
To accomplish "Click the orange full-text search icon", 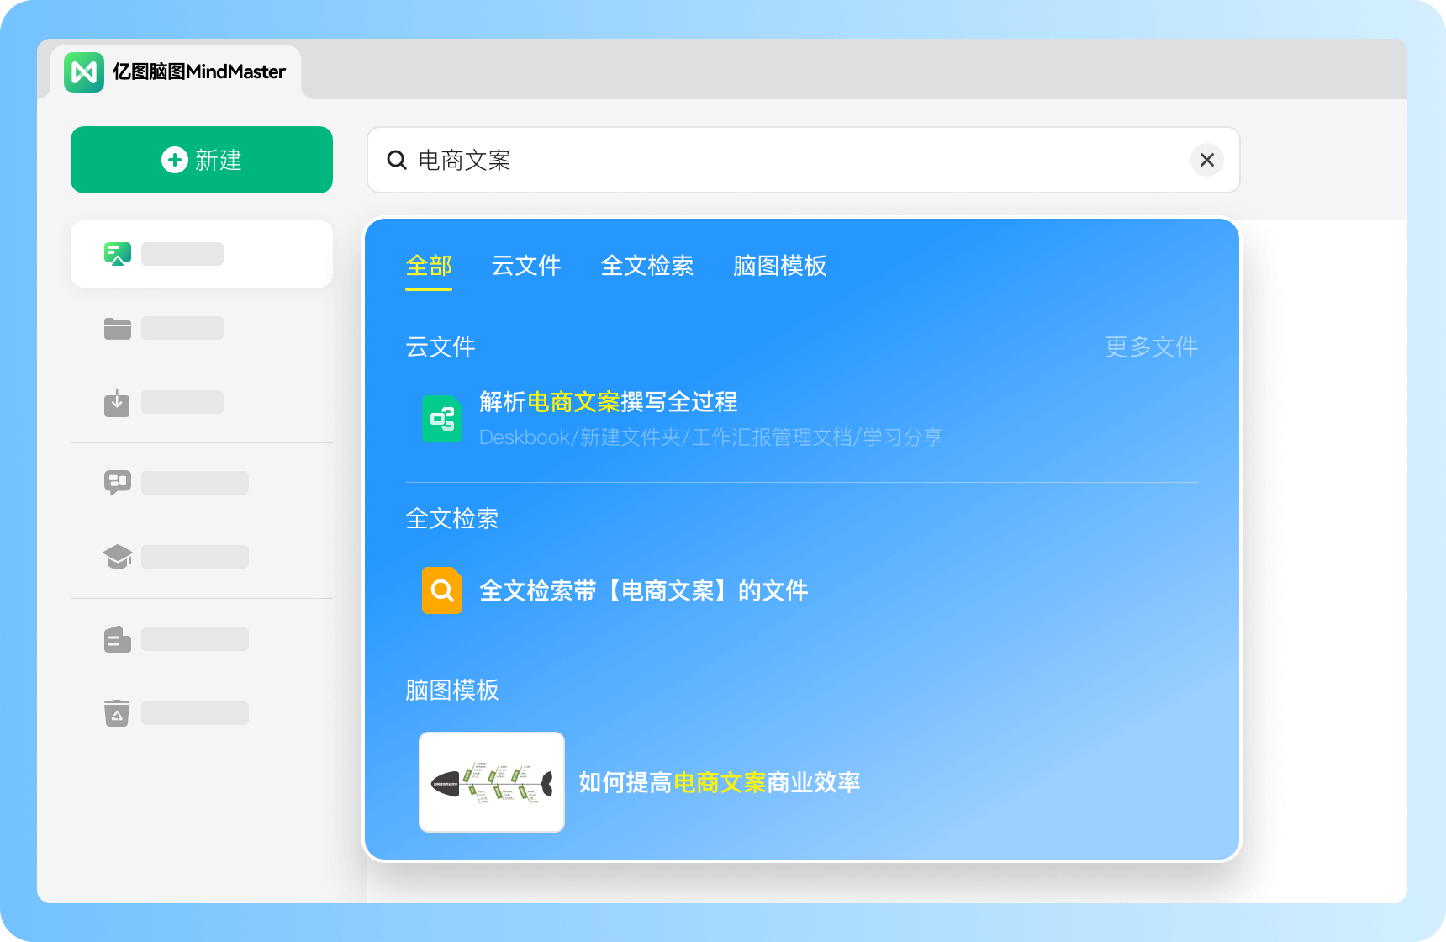I will pos(442,590).
